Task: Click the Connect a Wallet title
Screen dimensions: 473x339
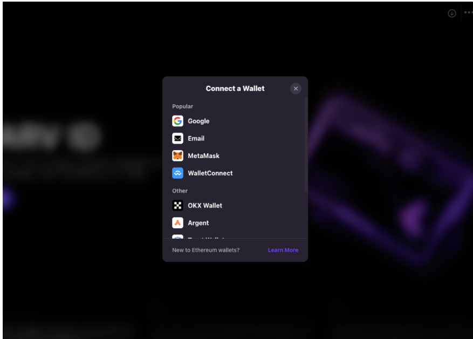Action: [235, 89]
